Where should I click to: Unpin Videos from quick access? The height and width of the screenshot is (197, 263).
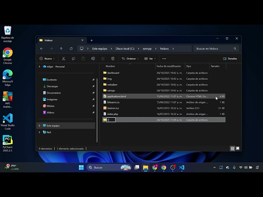pyautogui.click(x=93, y=112)
